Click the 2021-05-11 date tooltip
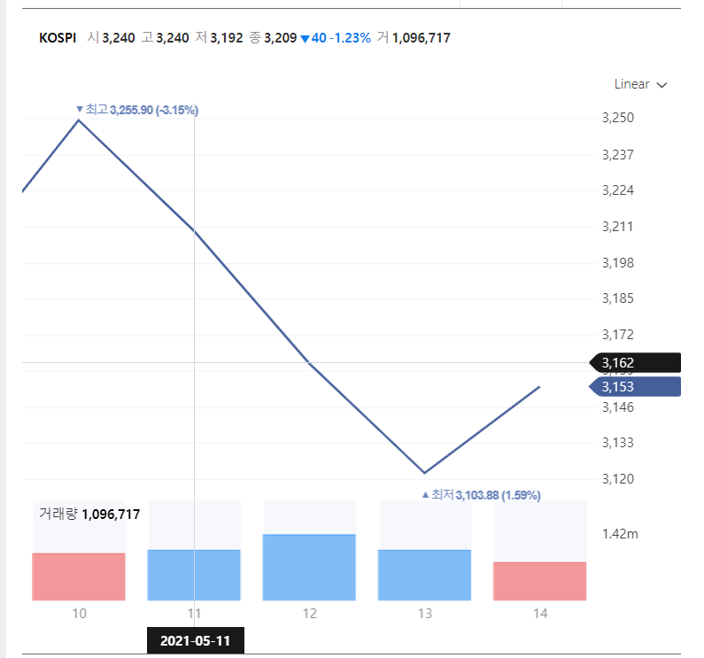This screenshot has width=704, height=658. point(195,641)
